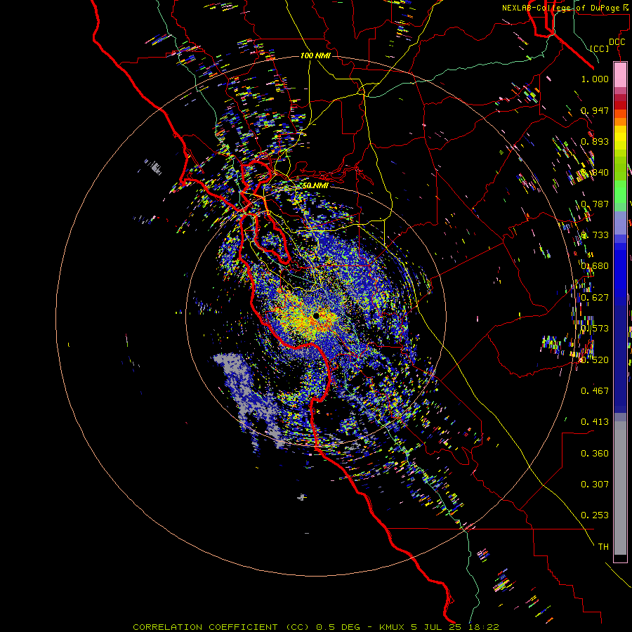This screenshot has width=632, height=632.
Task: Click the 50 NMI range ring label
Action: pyautogui.click(x=315, y=185)
